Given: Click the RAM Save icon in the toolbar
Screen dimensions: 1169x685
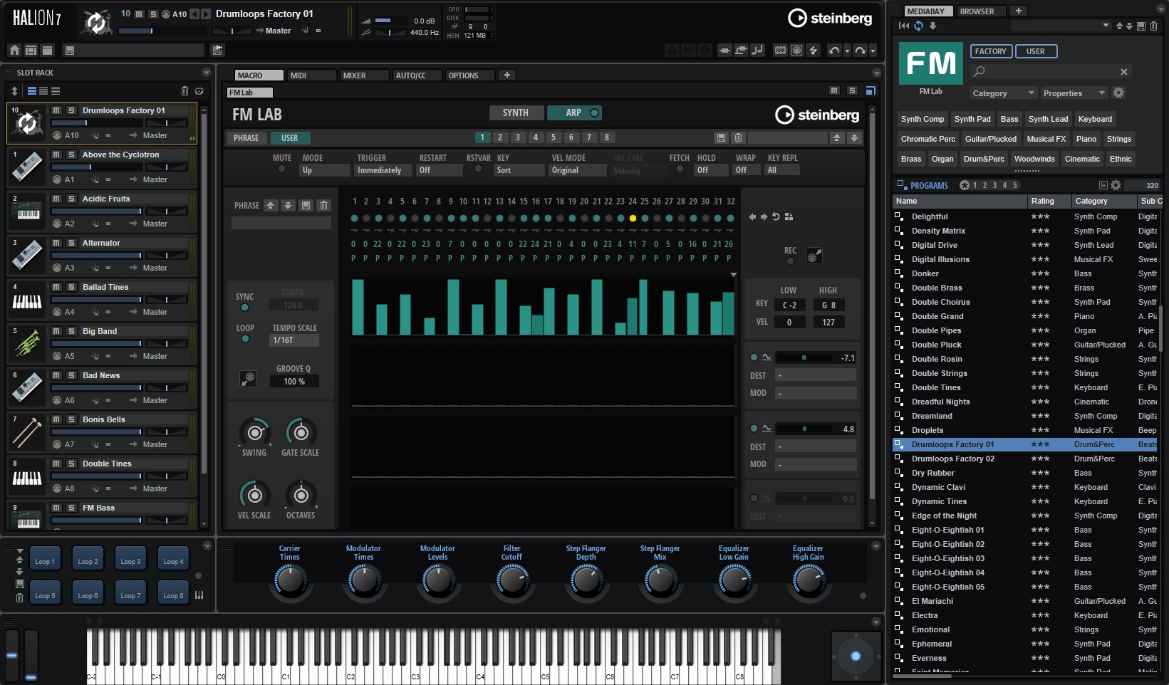Looking at the screenshot, I should coord(780,50).
